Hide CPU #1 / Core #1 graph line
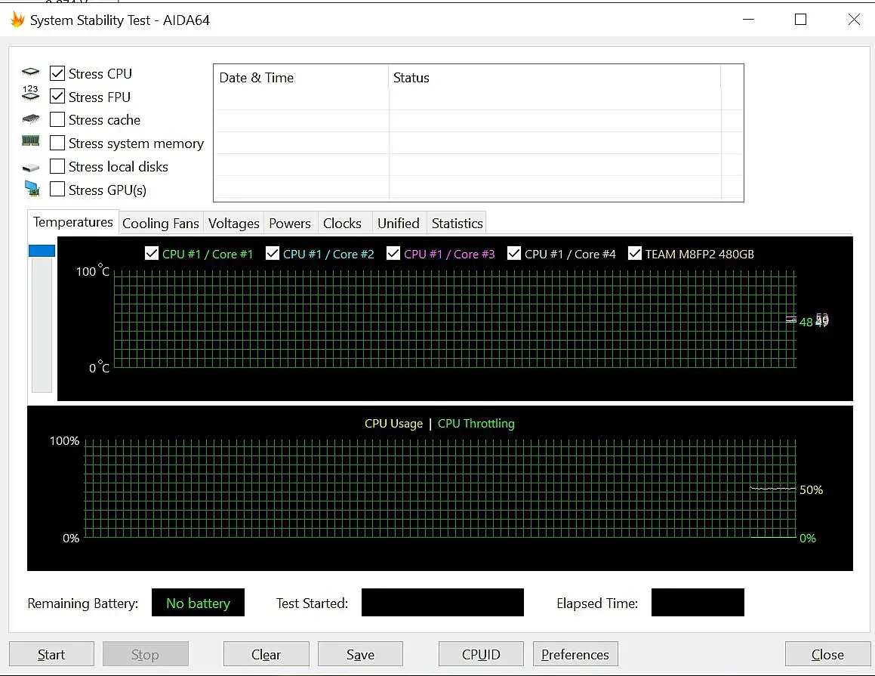Screen dimensions: 875x676 tap(151, 254)
